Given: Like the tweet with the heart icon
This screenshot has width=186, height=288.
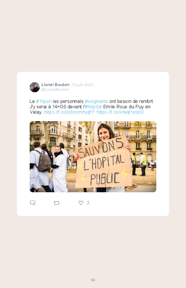Looking at the screenshot, I should (x=81, y=203).
